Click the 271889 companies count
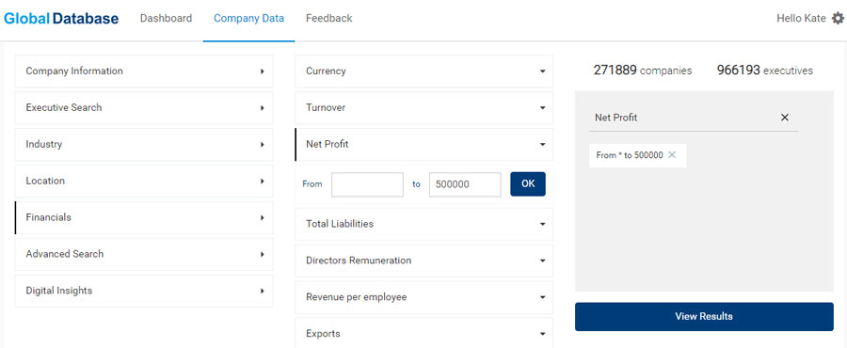The image size is (847, 348). pos(643,71)
